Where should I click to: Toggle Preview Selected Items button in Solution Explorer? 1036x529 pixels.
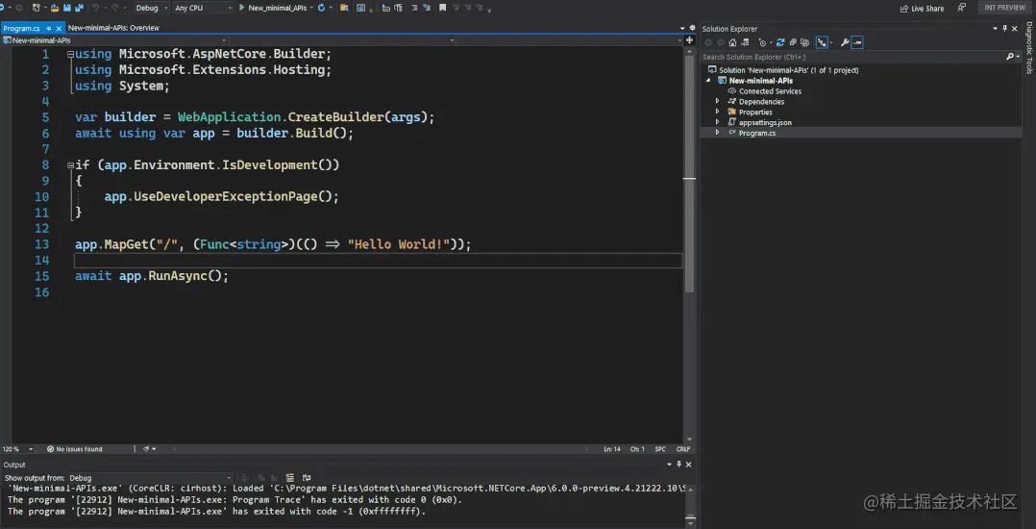point(857,42)
